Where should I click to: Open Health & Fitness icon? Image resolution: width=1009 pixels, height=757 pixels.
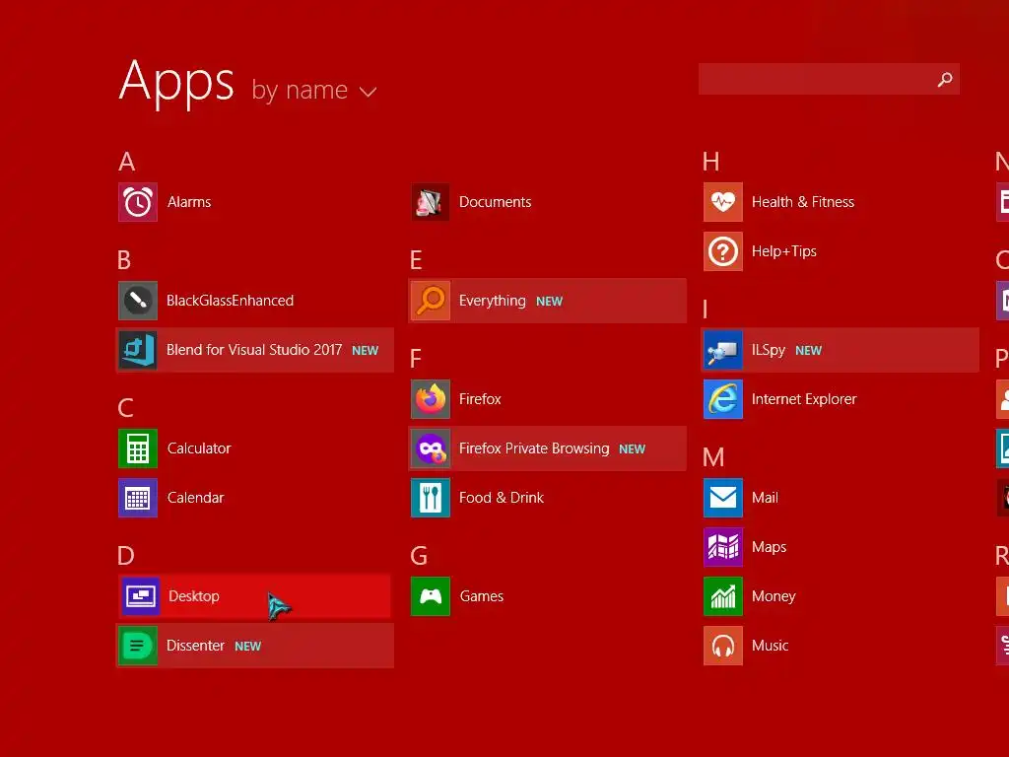point(723,202)
